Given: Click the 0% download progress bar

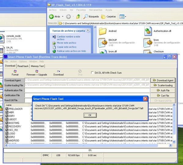Looking at the screenshot, I should point(90,150).
